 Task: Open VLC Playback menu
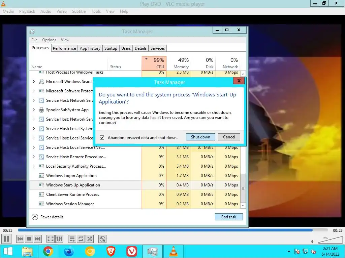[27, 11]
